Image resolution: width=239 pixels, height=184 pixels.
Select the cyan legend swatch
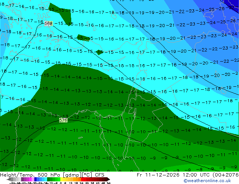pyautogui.click(x=46, y=179)
